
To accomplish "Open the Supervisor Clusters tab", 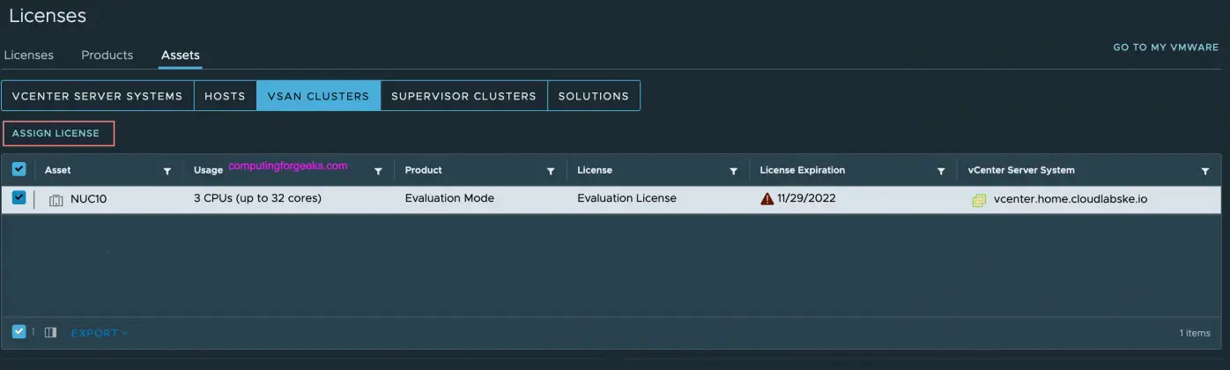I will tap(463, 96).
